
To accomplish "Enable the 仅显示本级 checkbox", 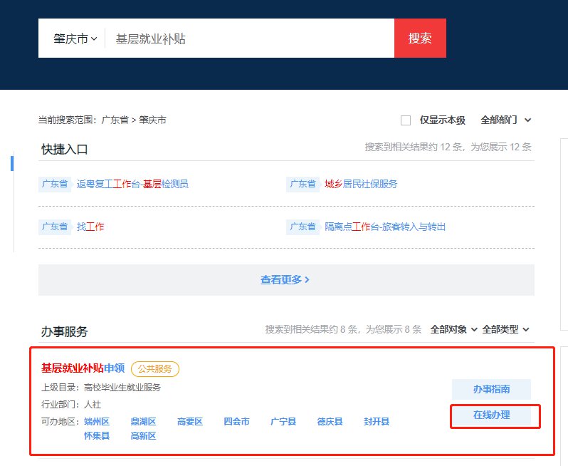I will coord(406,120).
